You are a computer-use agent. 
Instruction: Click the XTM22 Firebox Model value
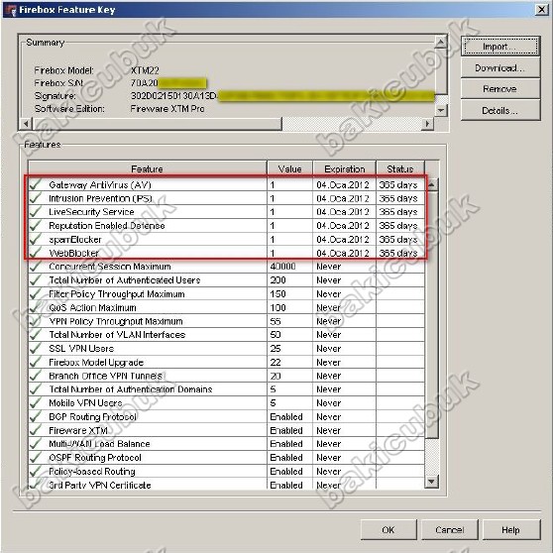[145, 70]
